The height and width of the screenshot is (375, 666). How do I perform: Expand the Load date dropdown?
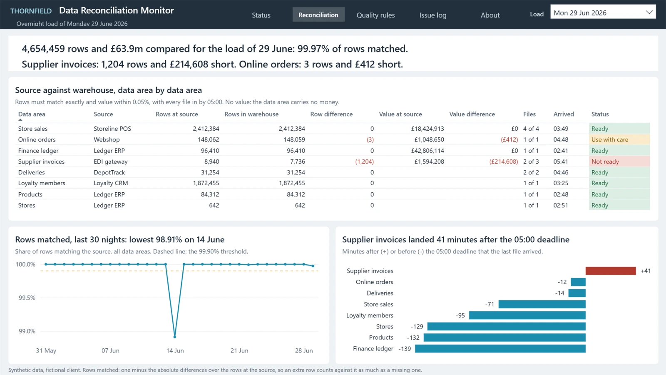pos(603,12)
